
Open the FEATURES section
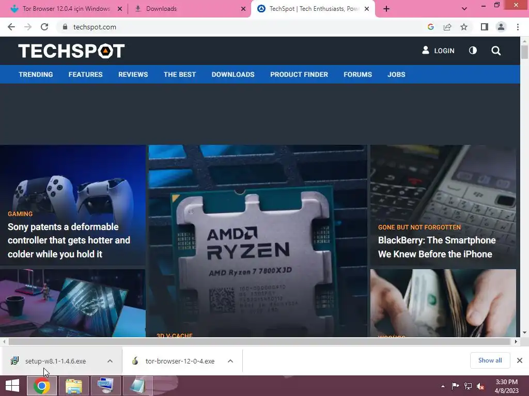click(85, 74)
